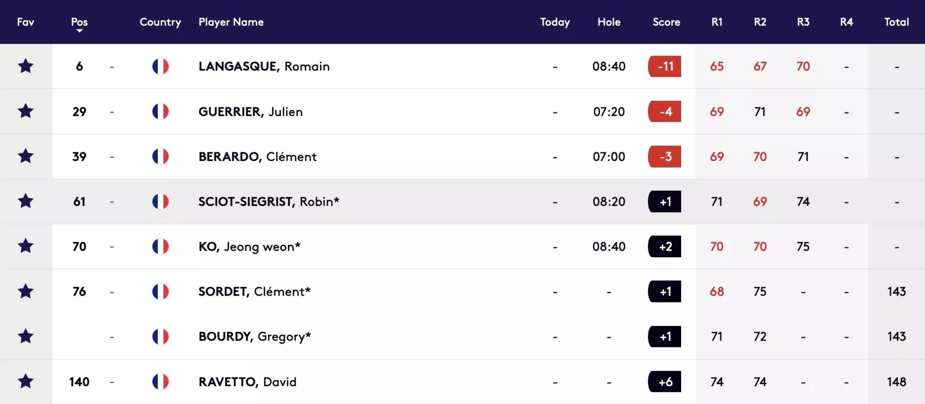Click the +6 score badge for Ravetto
The height and width of the screenshot is (404, 925).
[x=664, y=382]
